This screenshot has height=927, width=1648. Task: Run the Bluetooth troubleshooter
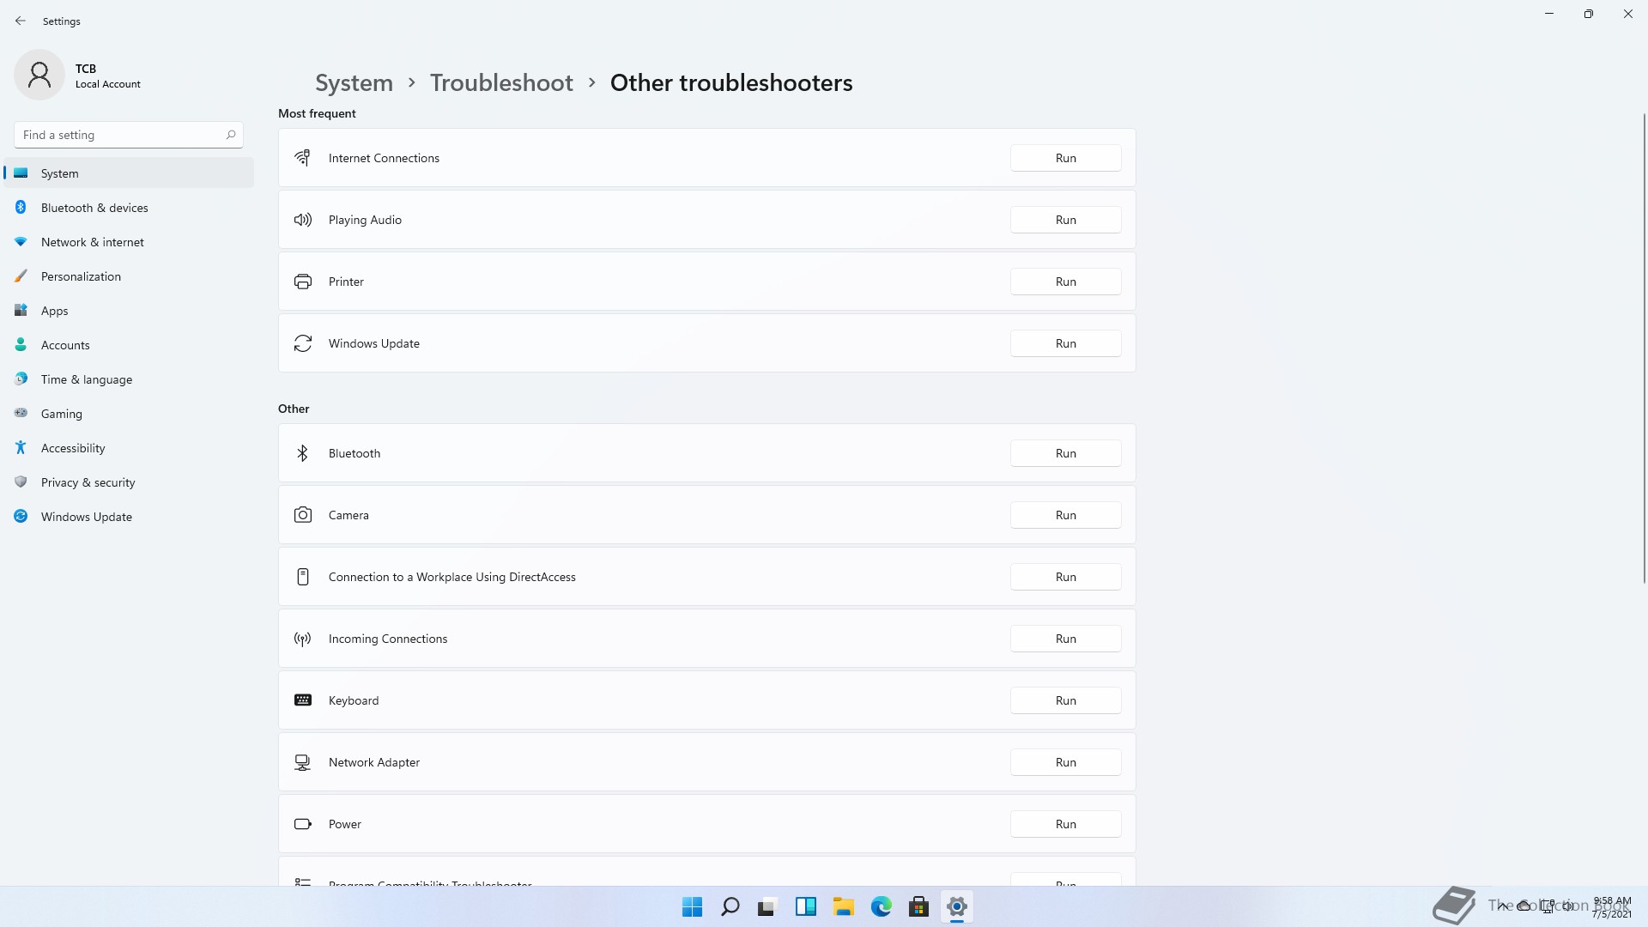[x=1065, y=453]
